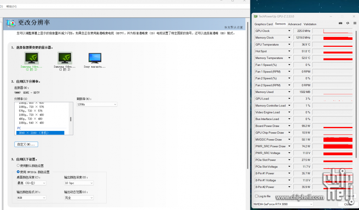This screenshot has height=210, width=359.
Task: Open Hot Spot sensor dropdown arrow
Action: (289, 51)
